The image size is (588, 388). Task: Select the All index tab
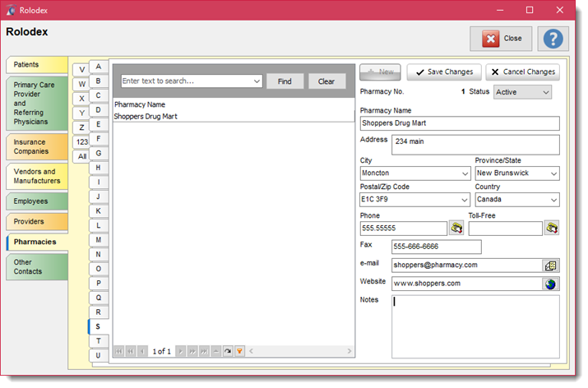pyautogui.click(x=82, y=156)
